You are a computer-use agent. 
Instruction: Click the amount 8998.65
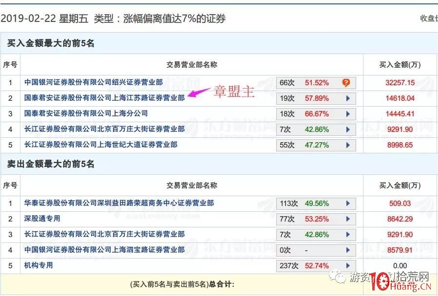(400, 145)
